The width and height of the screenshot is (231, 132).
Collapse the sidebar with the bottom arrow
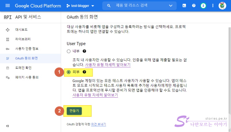8,126
